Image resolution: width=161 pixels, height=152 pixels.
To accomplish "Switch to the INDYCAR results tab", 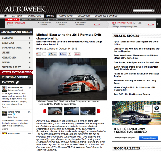I will click(x=27, y=20).
